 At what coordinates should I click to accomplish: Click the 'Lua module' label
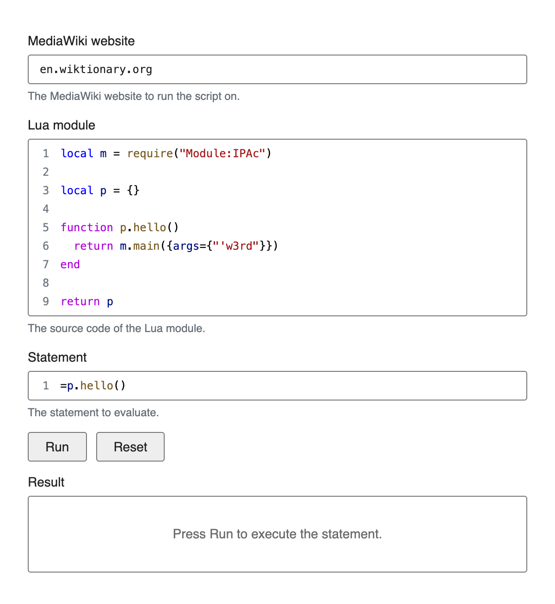point(62,125)
